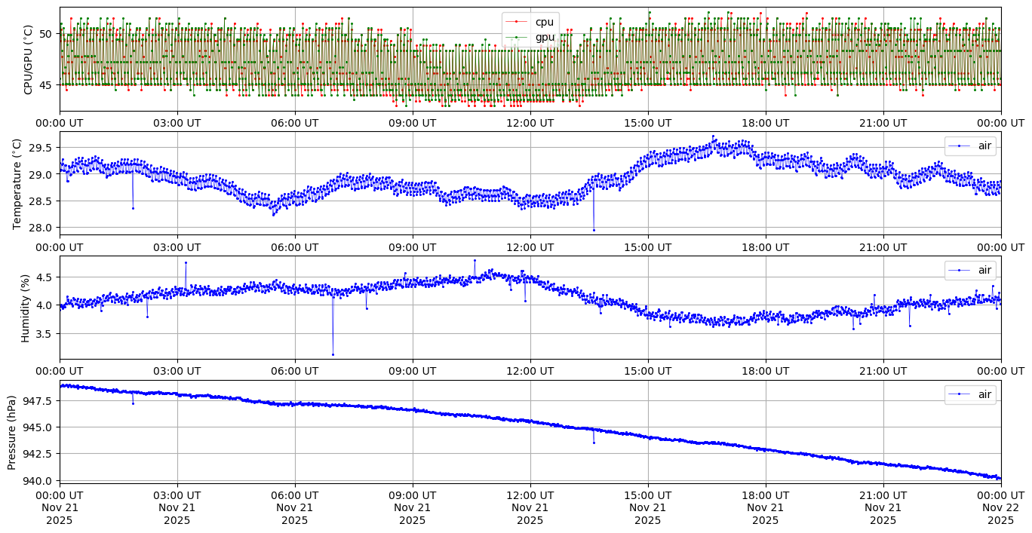Click the gpu legend entry
This screenshot has width=1032, height=533.
544,37
